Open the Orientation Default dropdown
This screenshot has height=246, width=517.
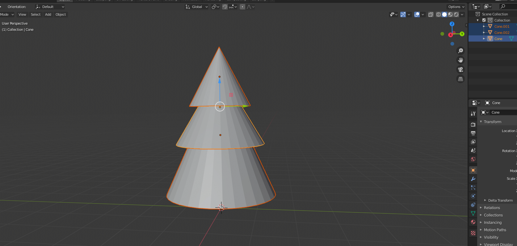tap(50, 7)
